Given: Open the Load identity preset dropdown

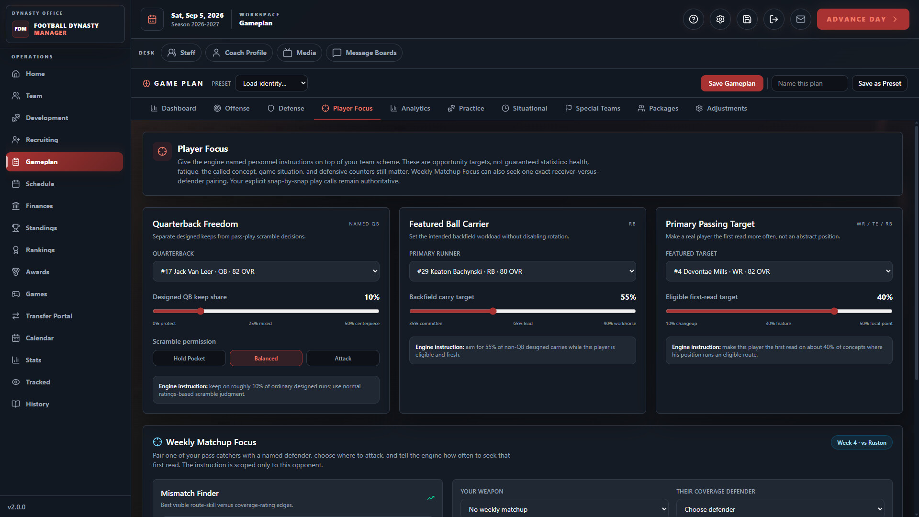Looking at the screenshot, I should tap(271, 83).
